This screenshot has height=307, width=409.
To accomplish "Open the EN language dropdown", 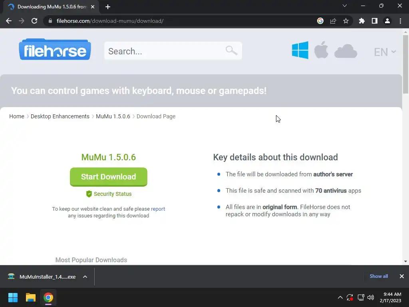I will pos(385,52).
